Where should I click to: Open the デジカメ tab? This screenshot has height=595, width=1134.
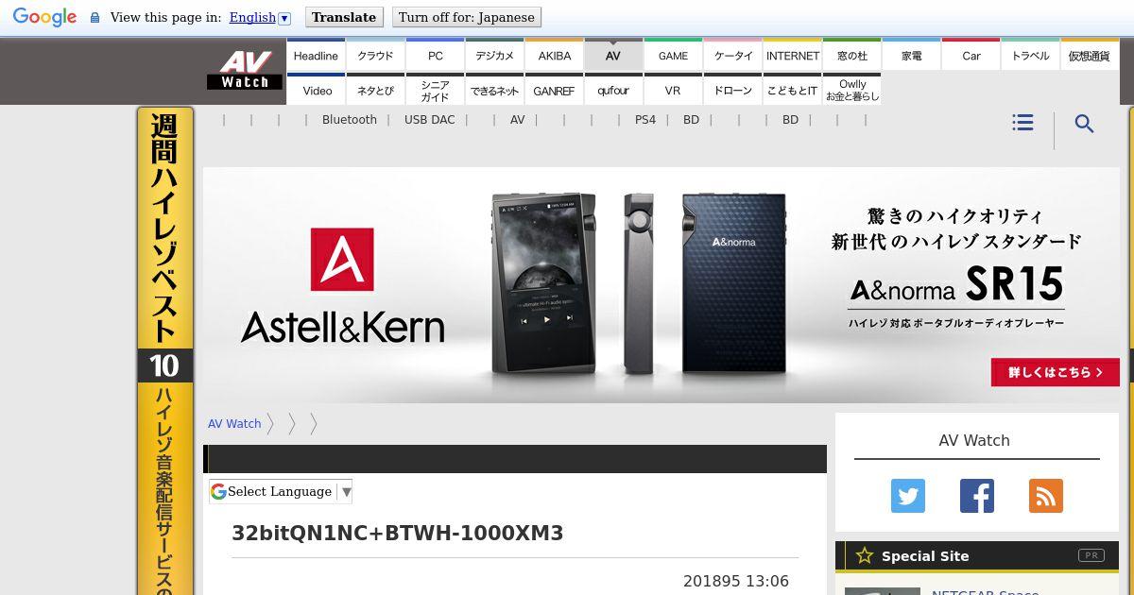tap(495, 56)
